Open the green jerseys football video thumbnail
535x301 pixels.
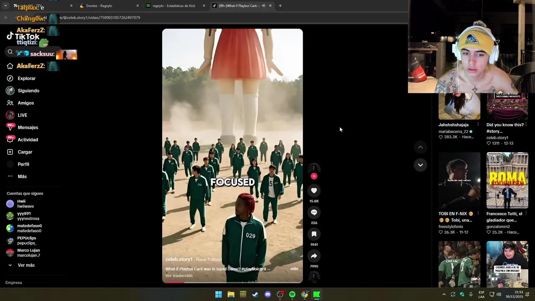(459, 264)
